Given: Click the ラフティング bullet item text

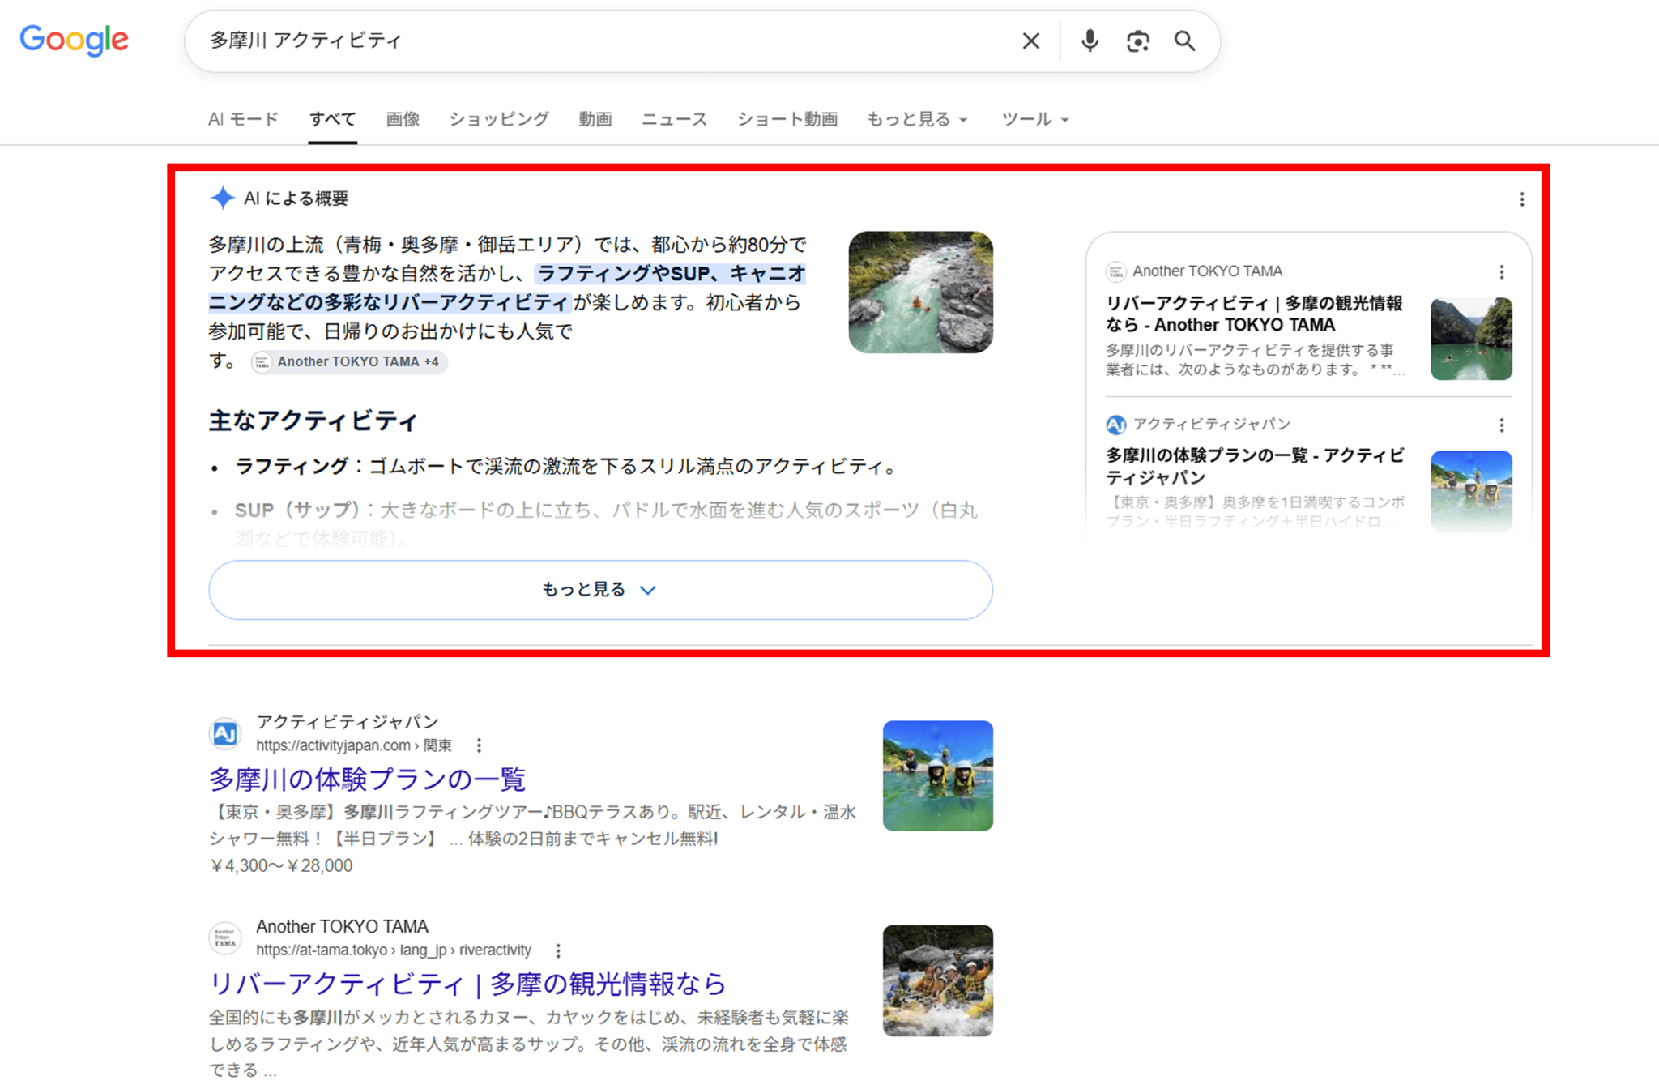Looking at the screenshot, I should tap(566, 467).
